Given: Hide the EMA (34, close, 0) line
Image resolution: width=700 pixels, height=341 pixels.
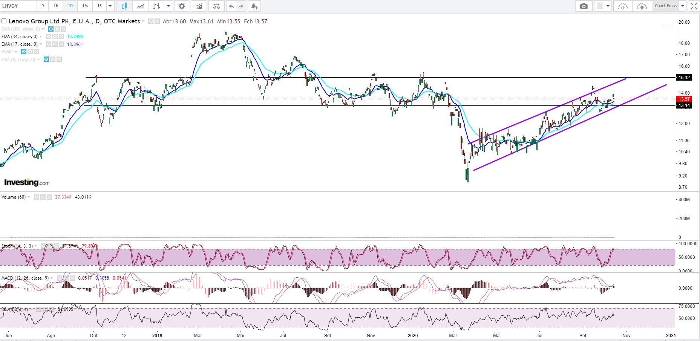Looking at the screenshot, I should click(x=48, y=37).
